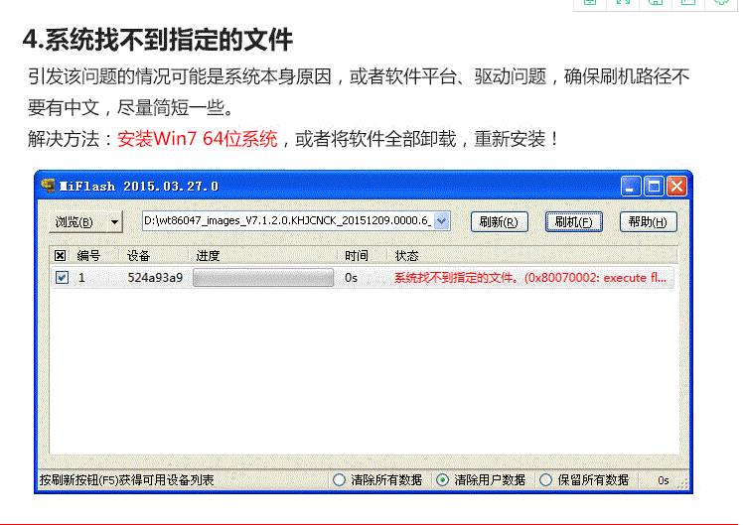Uncheck the checkbox for device row 1
This screenshot has width=743, height=525.
(x=62, y=277)
